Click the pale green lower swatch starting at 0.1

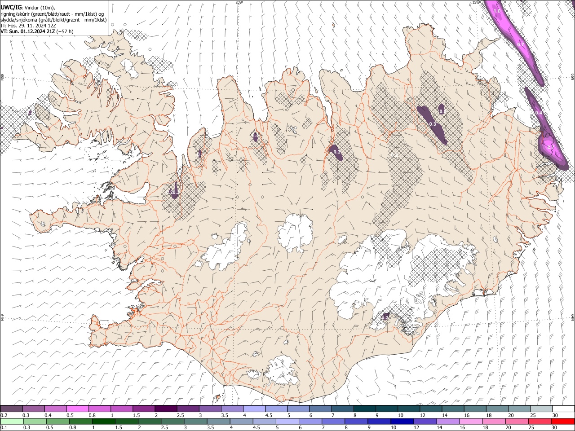click(12, 421)
